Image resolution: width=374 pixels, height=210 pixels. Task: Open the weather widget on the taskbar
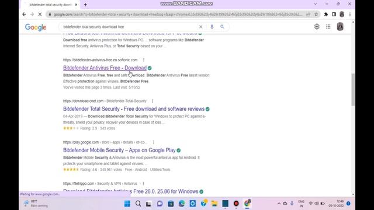[x=36, y=204]
